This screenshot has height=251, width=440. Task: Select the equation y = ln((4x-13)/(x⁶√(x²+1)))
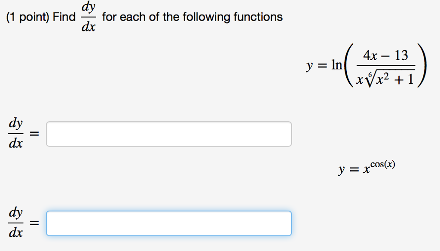click(x=365, y=66)
